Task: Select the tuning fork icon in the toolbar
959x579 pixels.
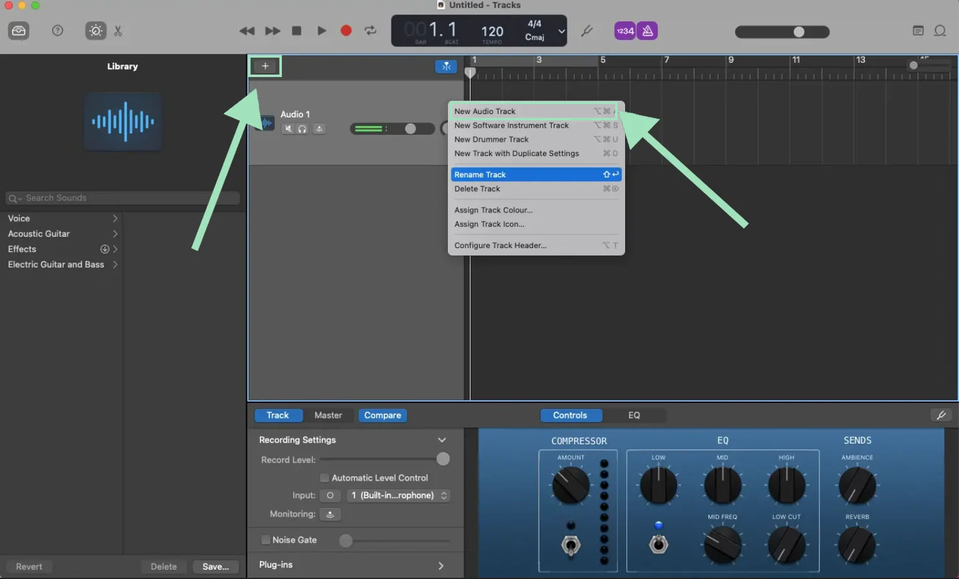Action: [588, 30]
